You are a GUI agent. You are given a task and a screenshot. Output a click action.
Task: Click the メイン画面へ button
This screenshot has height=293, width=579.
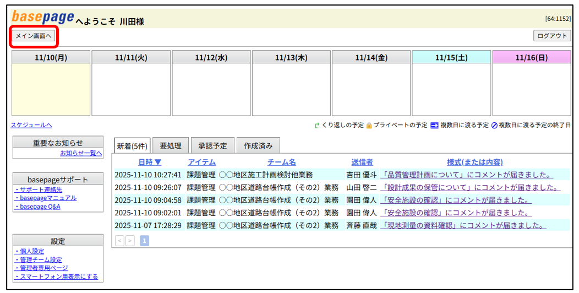34,36
